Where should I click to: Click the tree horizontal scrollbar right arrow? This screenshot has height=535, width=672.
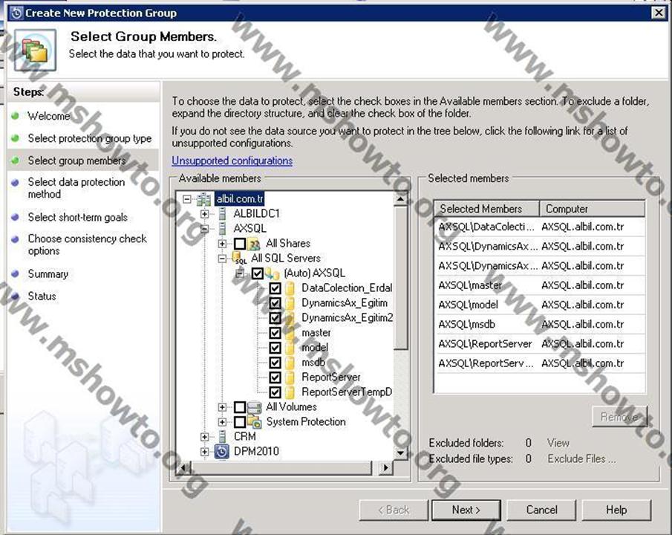click(x=385, y=467)
